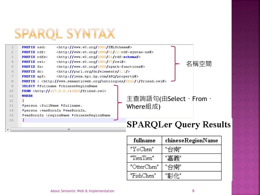Click the "FROM <http://127.0.0.1:2020/friend.owl>" line

[x=64, y=91]
